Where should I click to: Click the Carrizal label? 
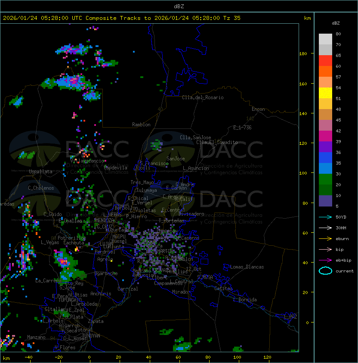click(x=128, y=289)
